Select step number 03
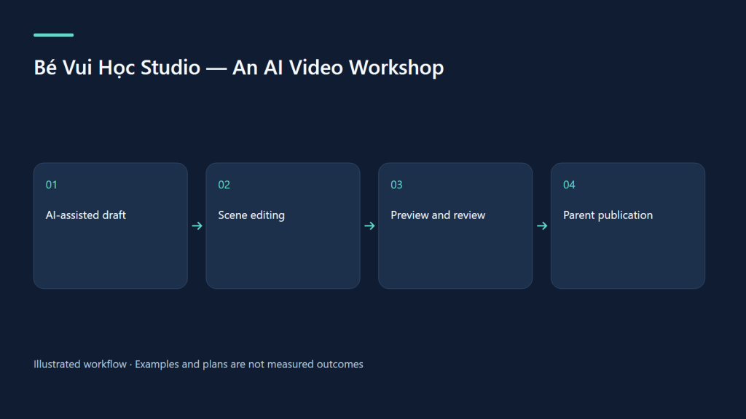This screenshot has width=746, height=419. point(396,185)
